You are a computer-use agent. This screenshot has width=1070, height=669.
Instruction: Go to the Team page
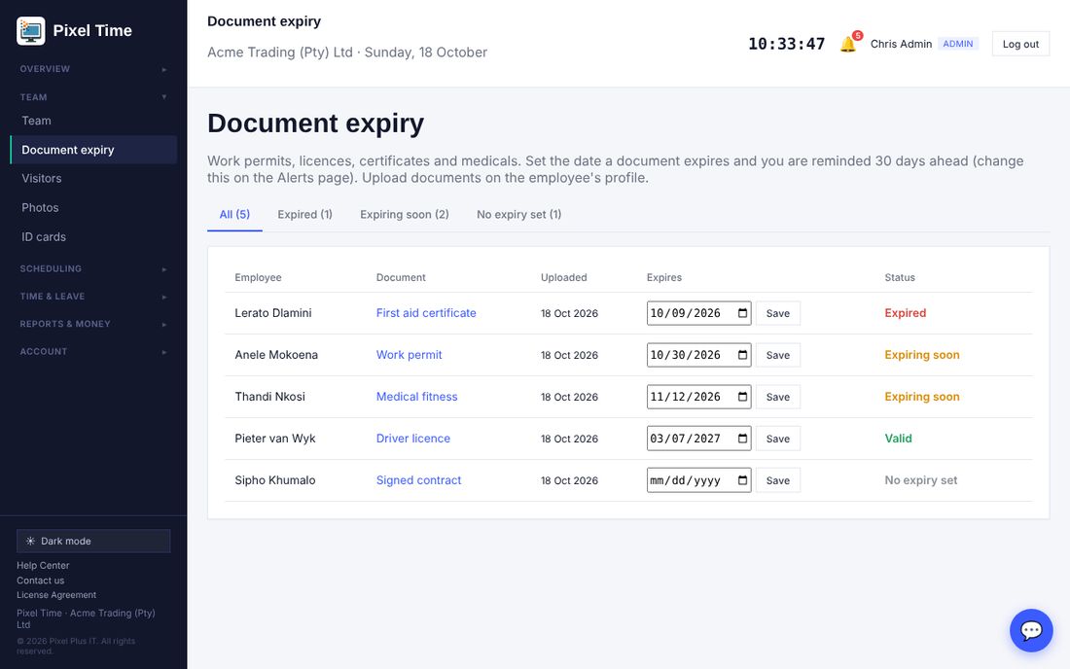pos(93,121)
